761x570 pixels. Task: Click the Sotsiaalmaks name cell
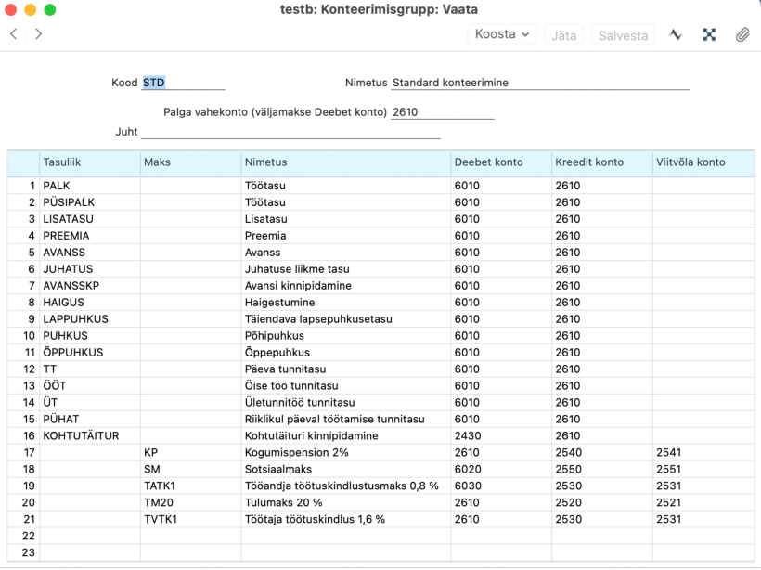point(346,469)
